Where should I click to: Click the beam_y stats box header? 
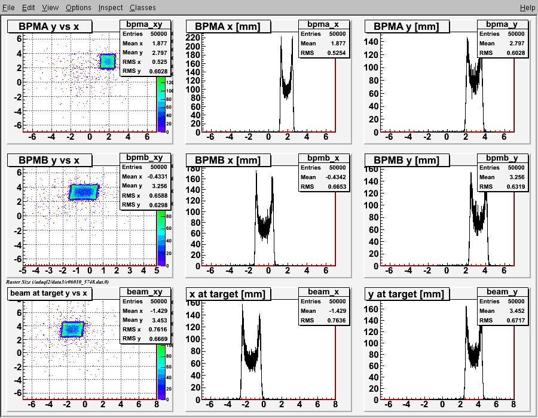tap(502, 291)
